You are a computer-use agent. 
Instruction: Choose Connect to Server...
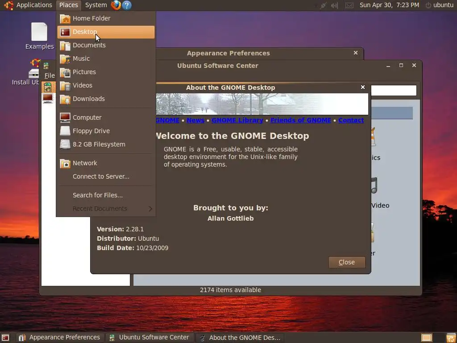[106, 176]
